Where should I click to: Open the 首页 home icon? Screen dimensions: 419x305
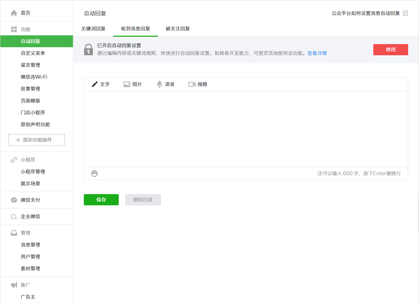coord(14,13)
